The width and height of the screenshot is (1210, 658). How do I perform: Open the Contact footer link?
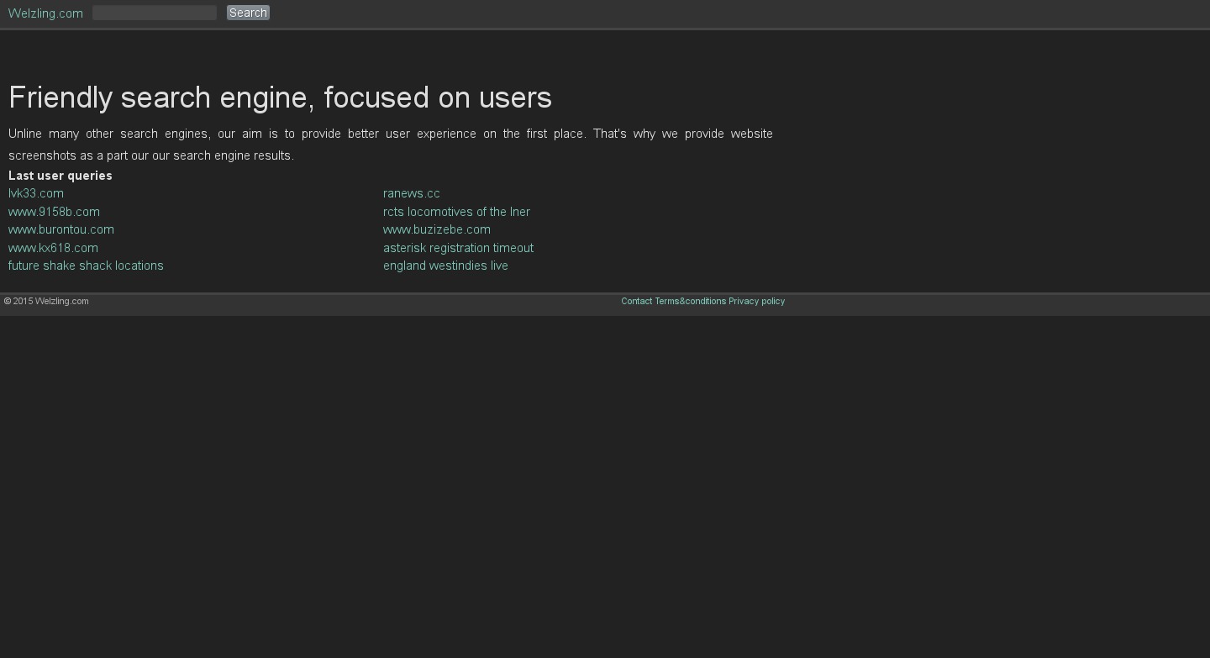coord(636,301)
